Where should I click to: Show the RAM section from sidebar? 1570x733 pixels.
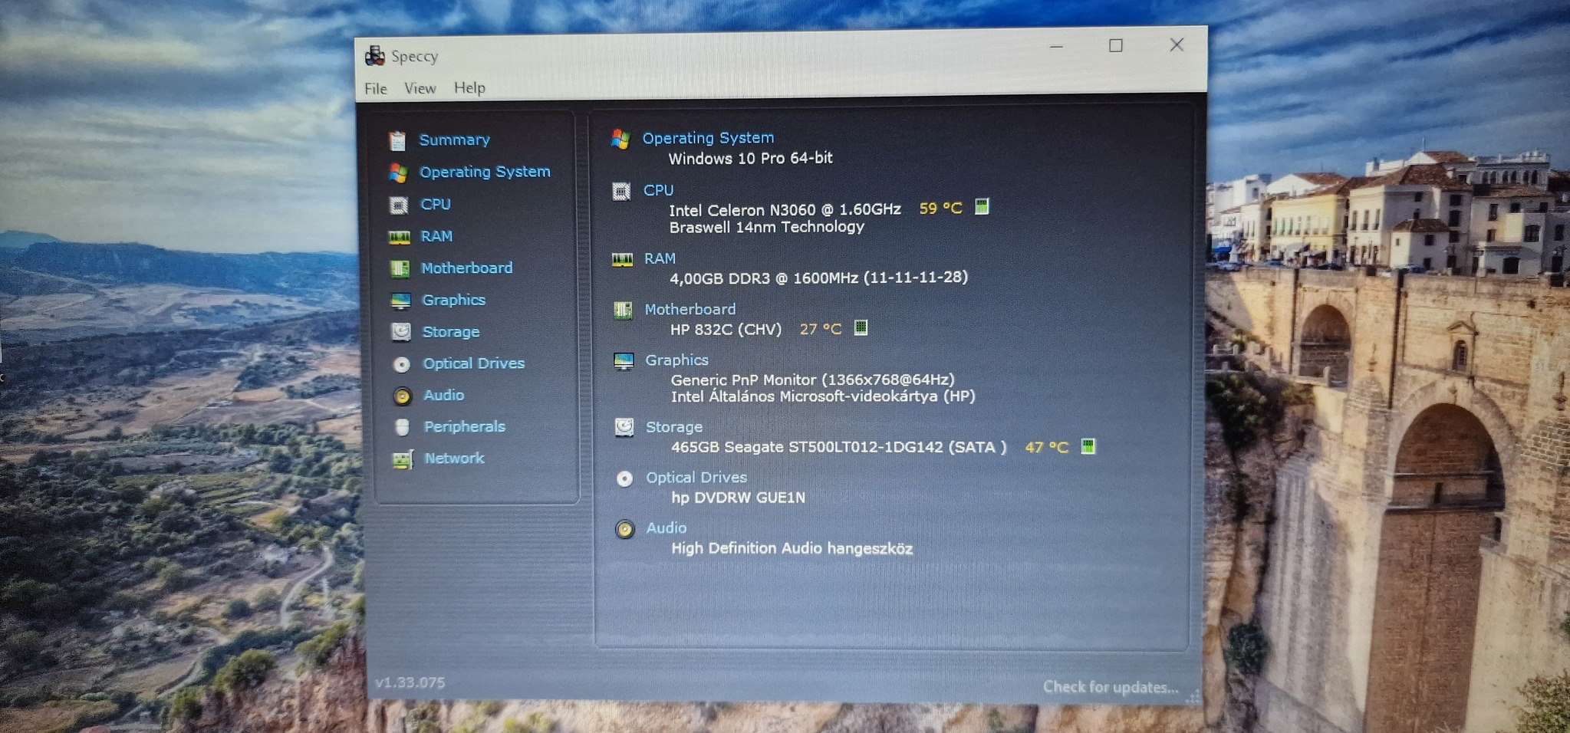coord(436,236)
